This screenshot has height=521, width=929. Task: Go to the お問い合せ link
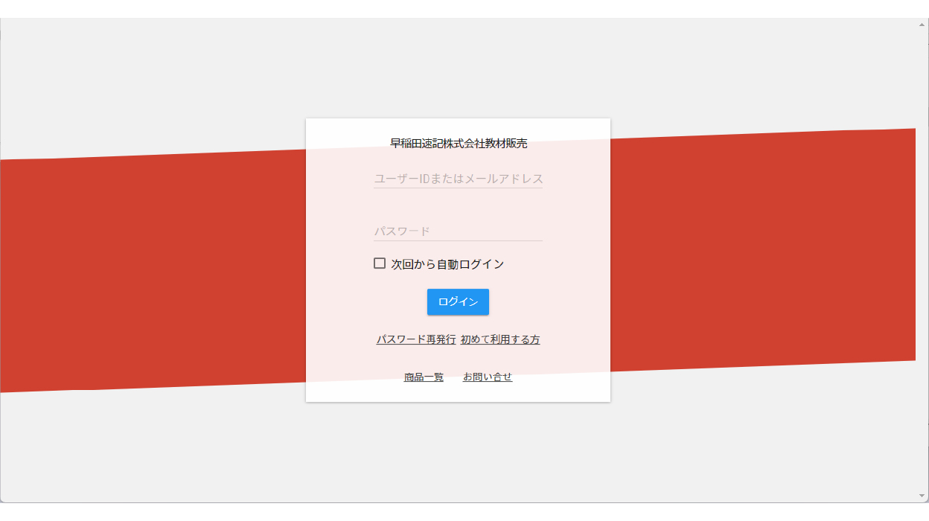pos(488,377)
